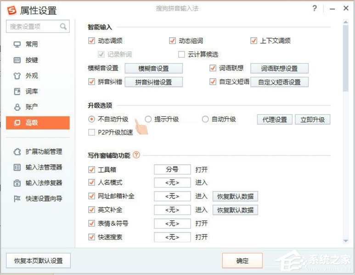The height and width of the screenshot is (275, 355).
Task: Toggle the 拼音纠错 checkbox
Action: [x=91, y=81]
